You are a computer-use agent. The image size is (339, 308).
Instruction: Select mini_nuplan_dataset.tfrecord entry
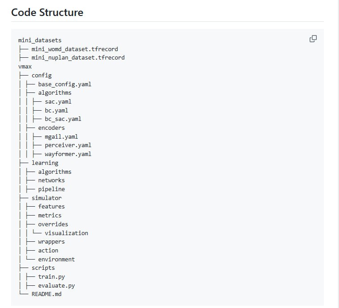(x=78, y=58)
